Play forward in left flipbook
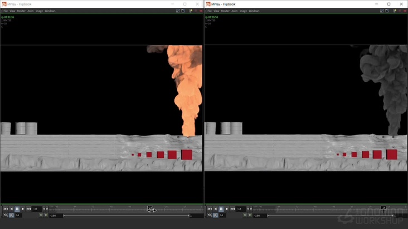Screen dimensions: 408x229 tap(23, 209)
